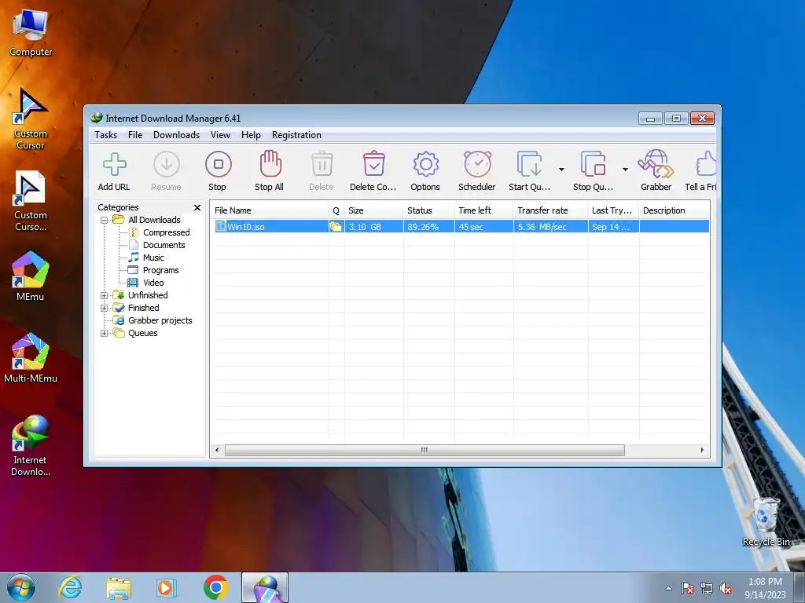Sort by Time left column header

click(x=484, y=210)
